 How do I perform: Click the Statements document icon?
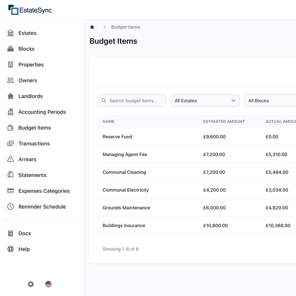point(11,174)
